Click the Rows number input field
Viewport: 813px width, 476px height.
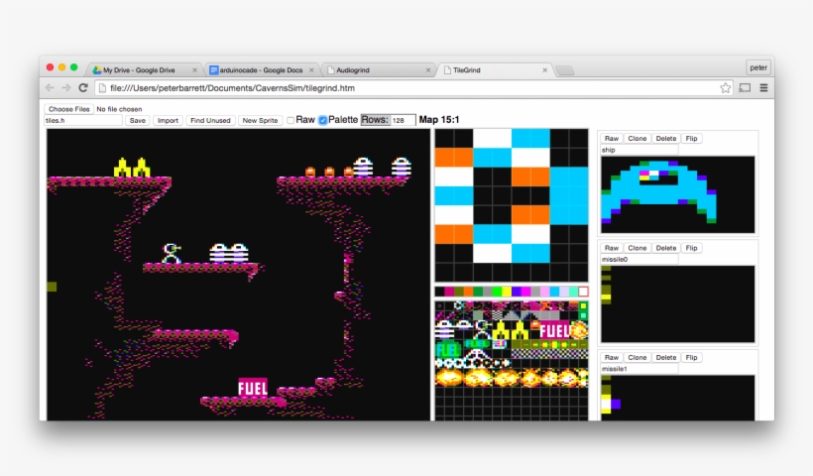(403, 120)
